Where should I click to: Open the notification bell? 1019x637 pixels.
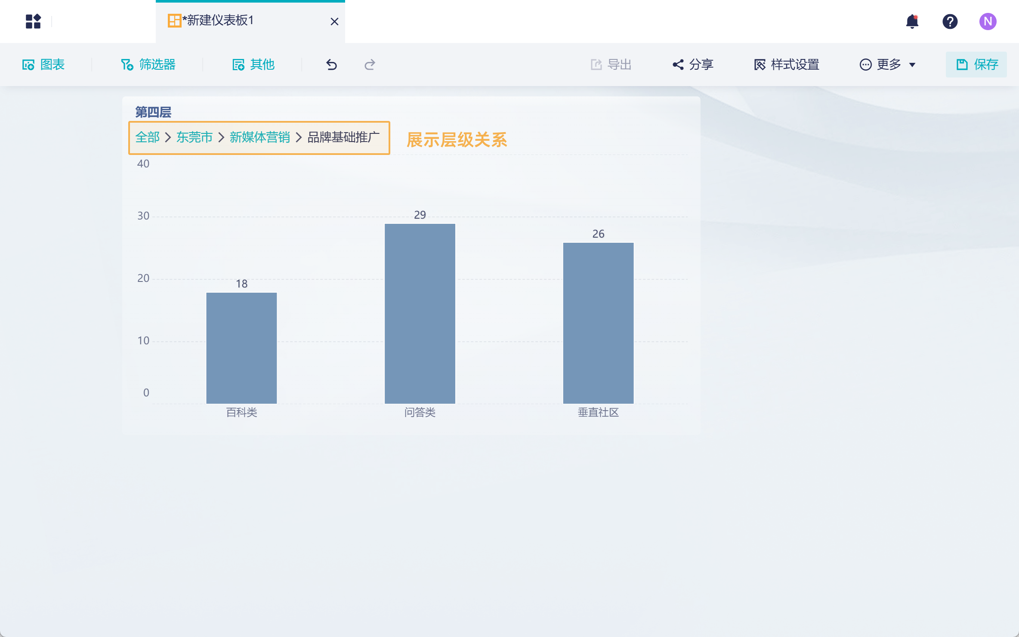coord(912,21)
